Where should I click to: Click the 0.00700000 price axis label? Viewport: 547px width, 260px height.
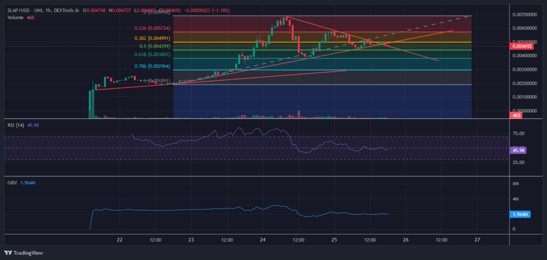[x=524, y=14]
